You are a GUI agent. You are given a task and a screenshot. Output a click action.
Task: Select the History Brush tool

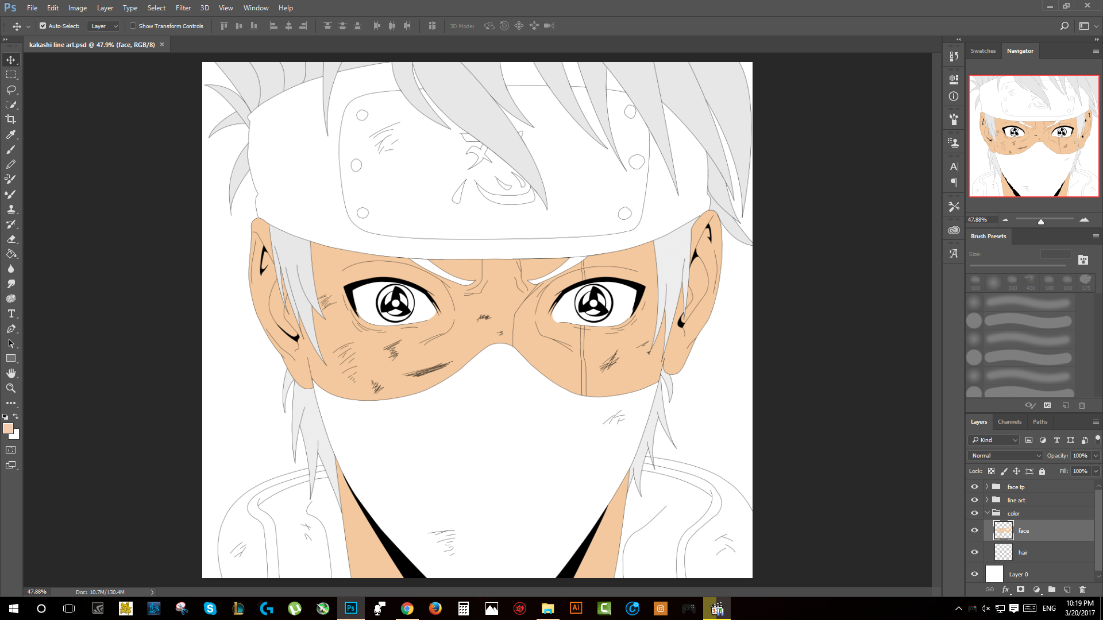(x=11, y=224)
